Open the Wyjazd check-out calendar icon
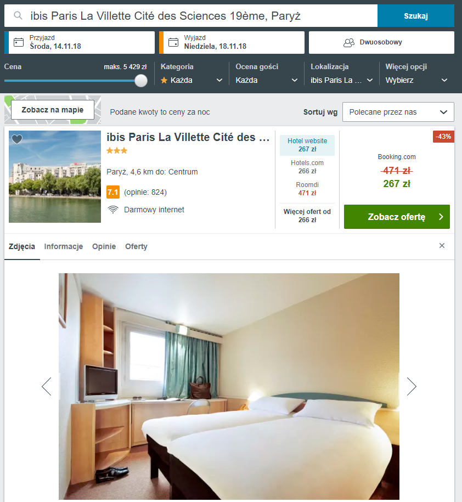Viewport: 462px width, 502px height. click(x=173, y=42)
